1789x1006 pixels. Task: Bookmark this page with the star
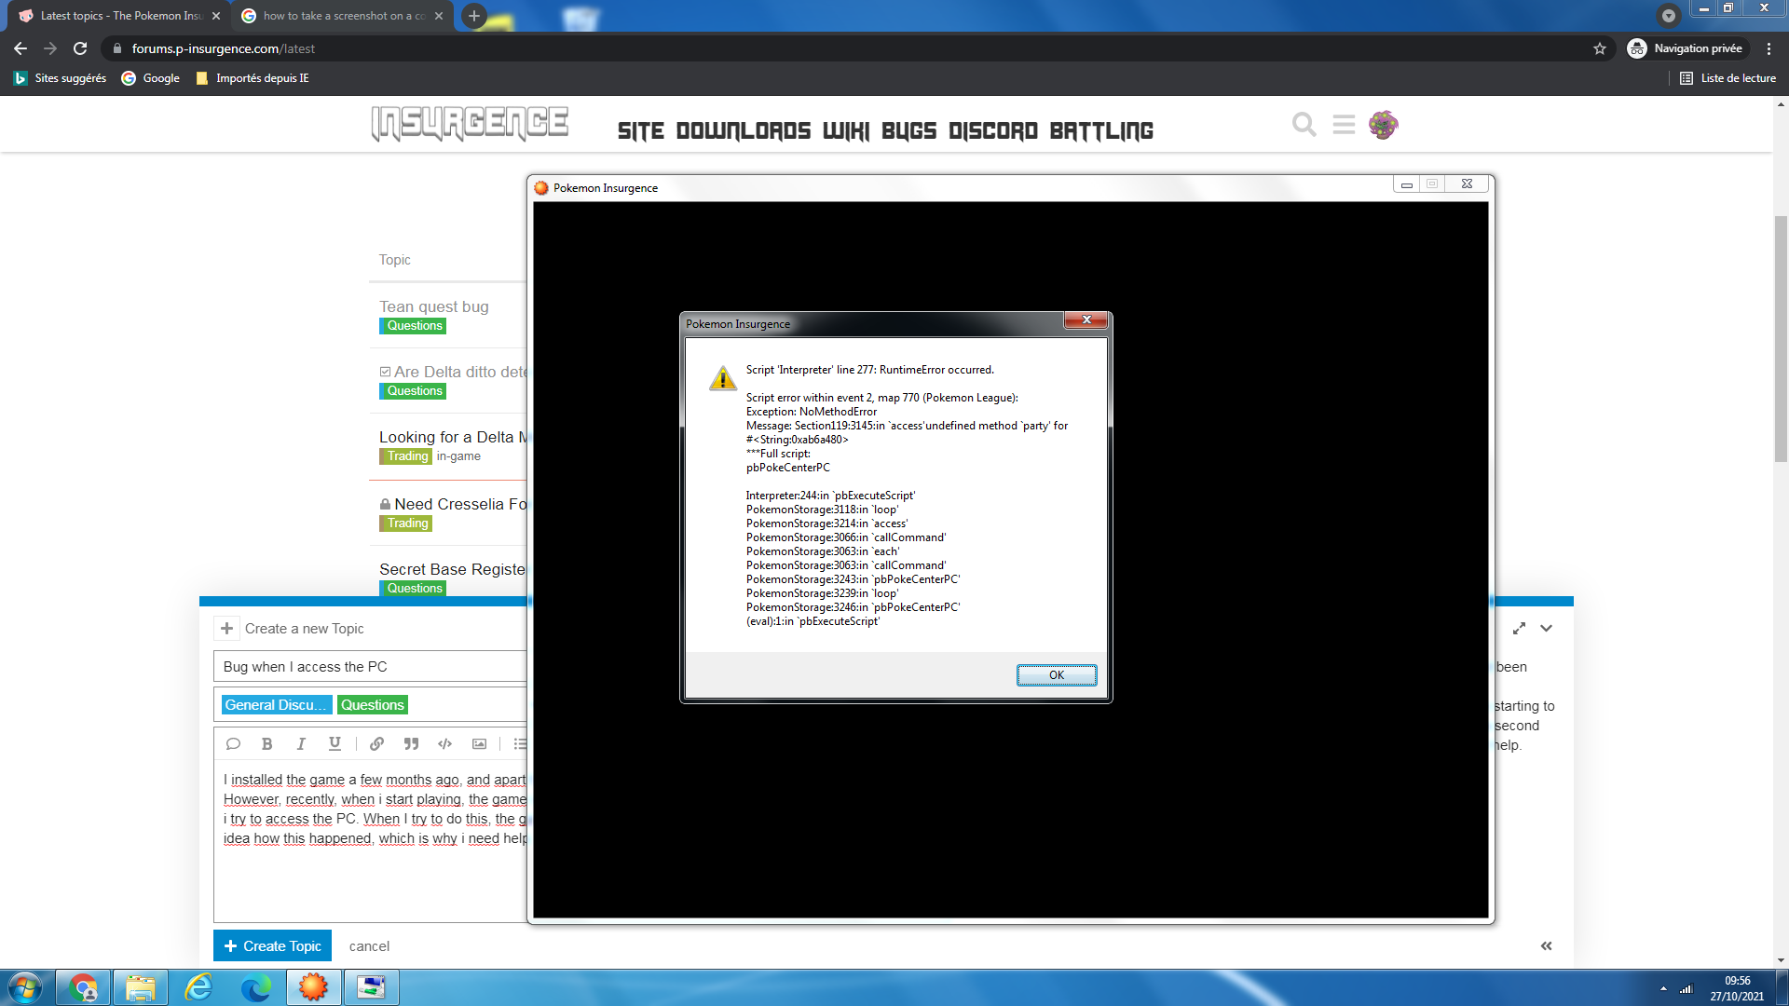click(1600, 48)
